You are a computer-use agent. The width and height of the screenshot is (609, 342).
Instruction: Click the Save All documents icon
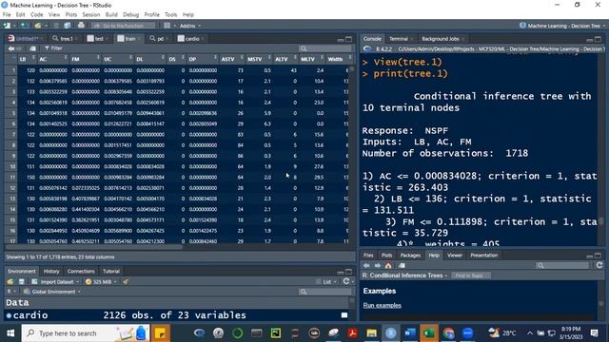click(x=68, y=26)
